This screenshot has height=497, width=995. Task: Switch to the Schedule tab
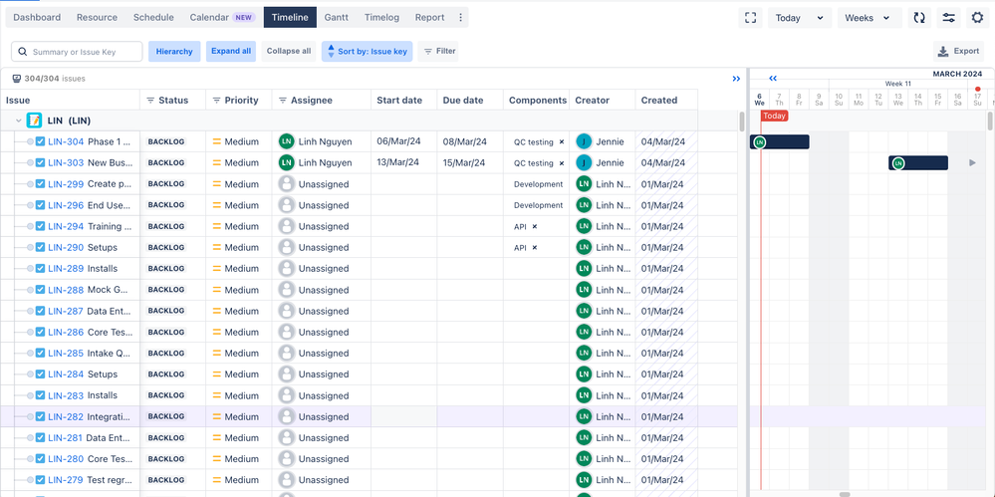coord(153,18)
